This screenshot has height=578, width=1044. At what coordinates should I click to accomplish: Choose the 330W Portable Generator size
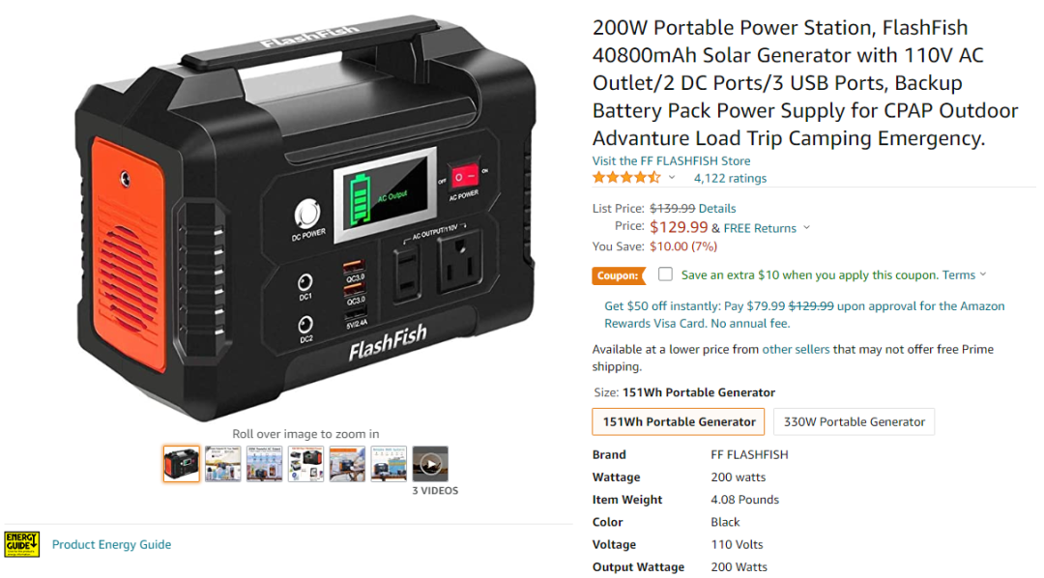(855, 421)
